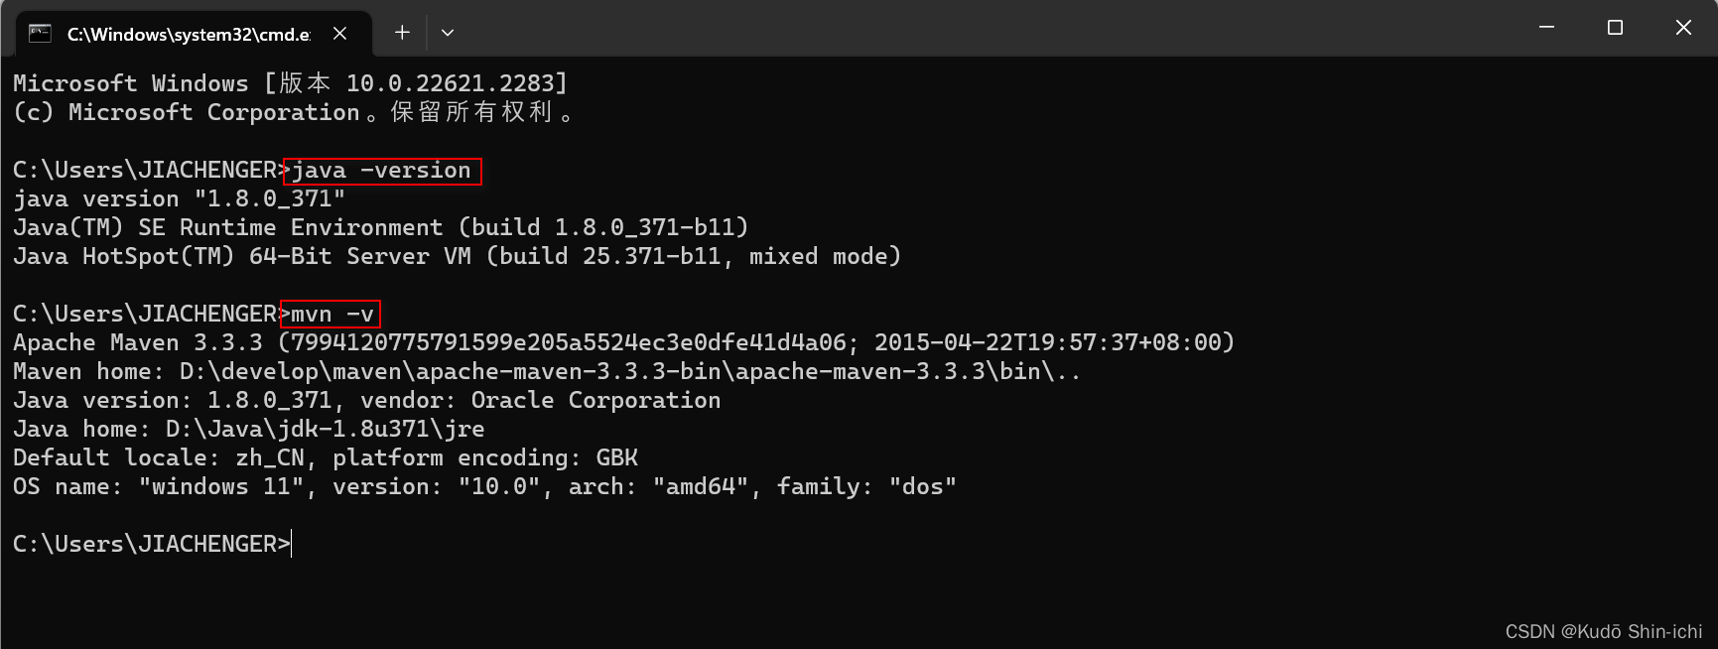The width and height of the screenshot is (1718, 649).
Task: Click the highlighted mvn -v command
Action: (331, 315)
